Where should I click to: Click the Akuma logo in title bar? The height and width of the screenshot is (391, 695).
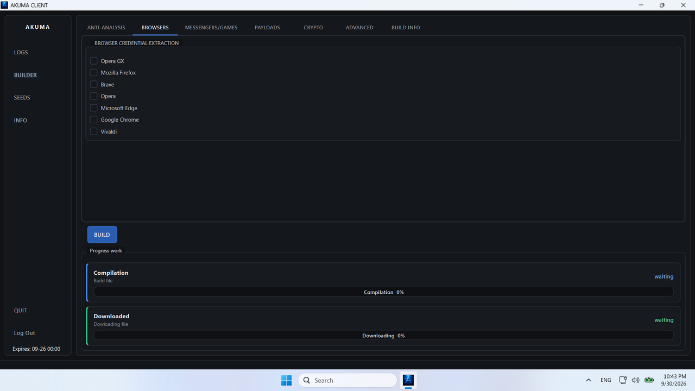4,5
